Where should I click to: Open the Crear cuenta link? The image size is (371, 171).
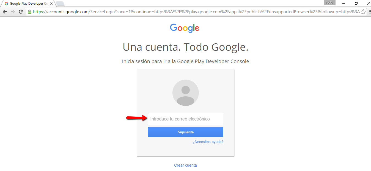[185, 165]
